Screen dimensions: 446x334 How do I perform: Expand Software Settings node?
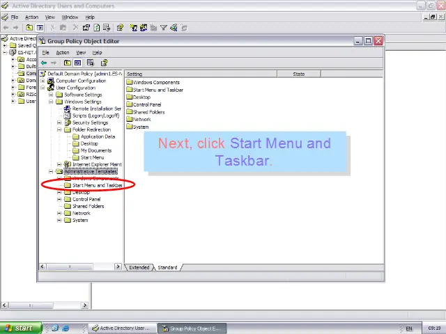[51, 95]
